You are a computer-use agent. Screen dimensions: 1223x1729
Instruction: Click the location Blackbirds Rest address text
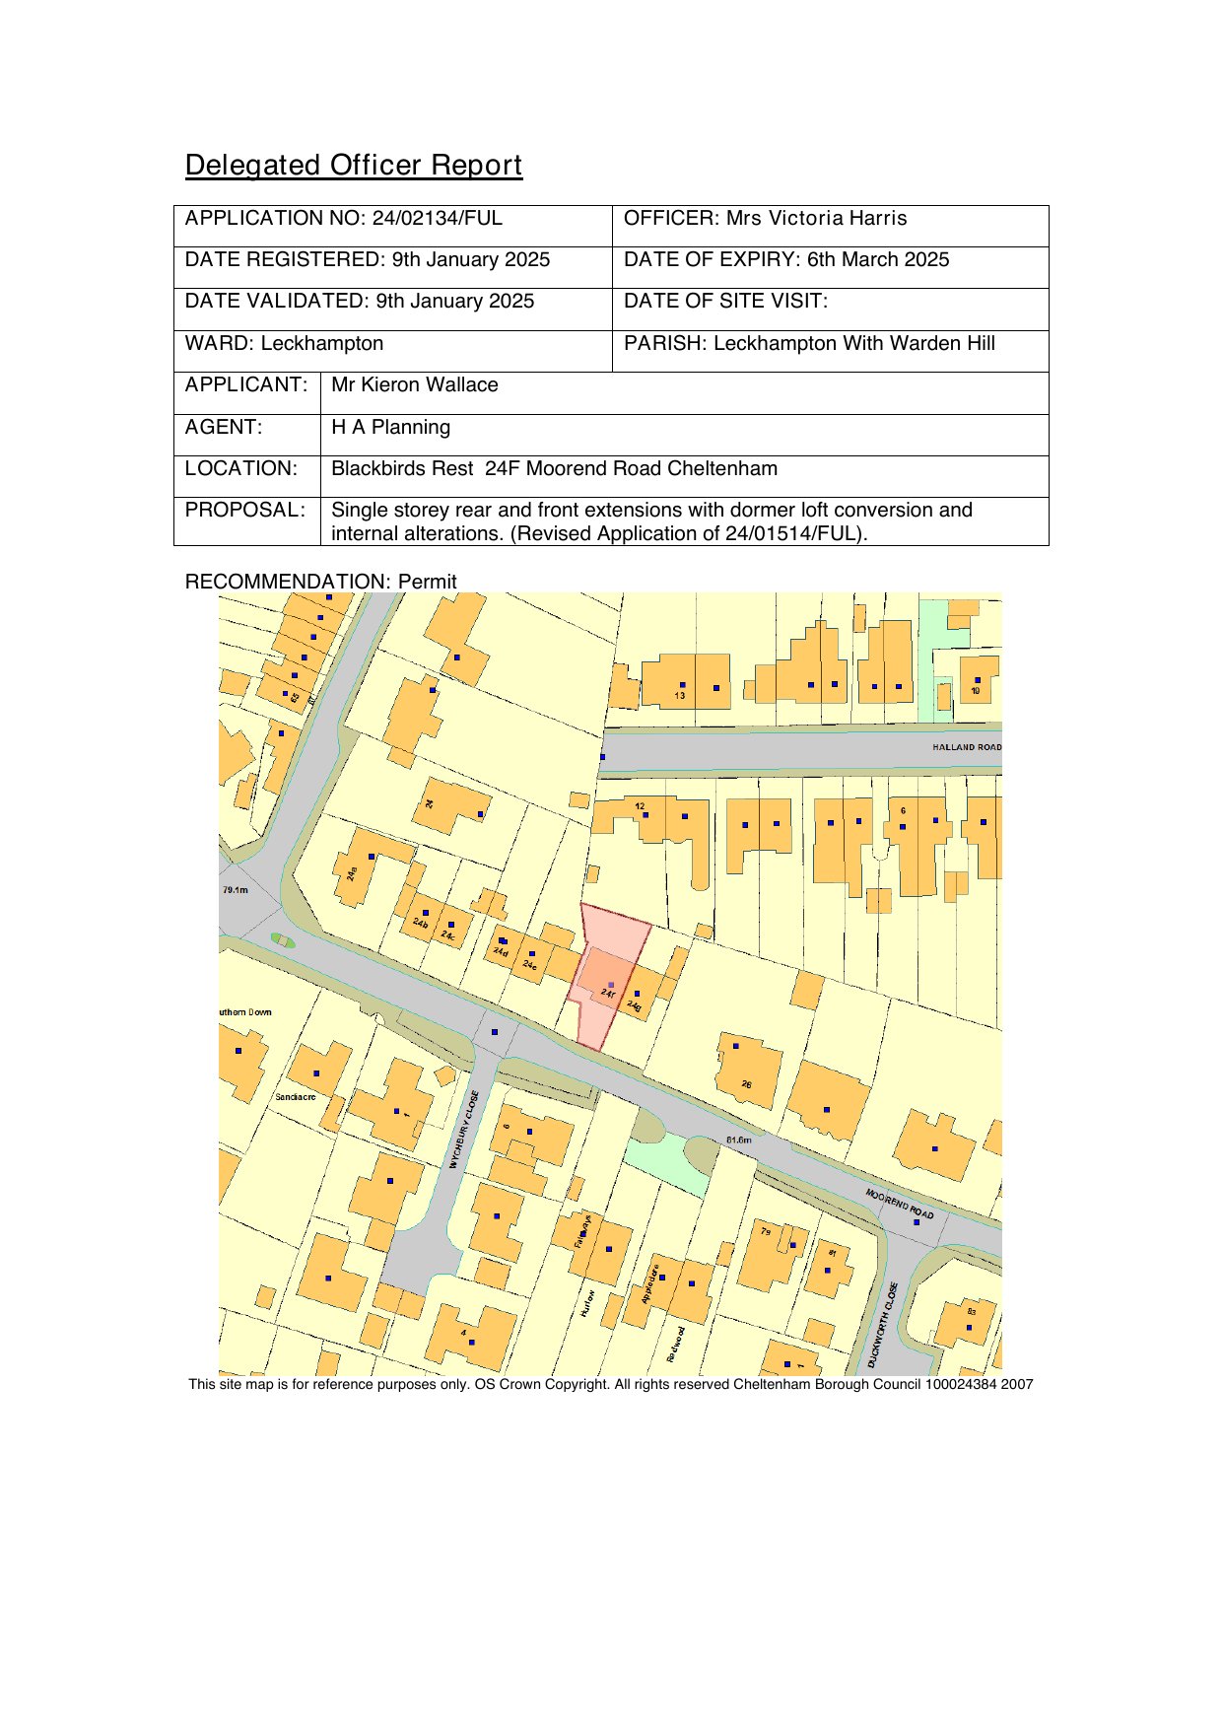click(554, 469)
